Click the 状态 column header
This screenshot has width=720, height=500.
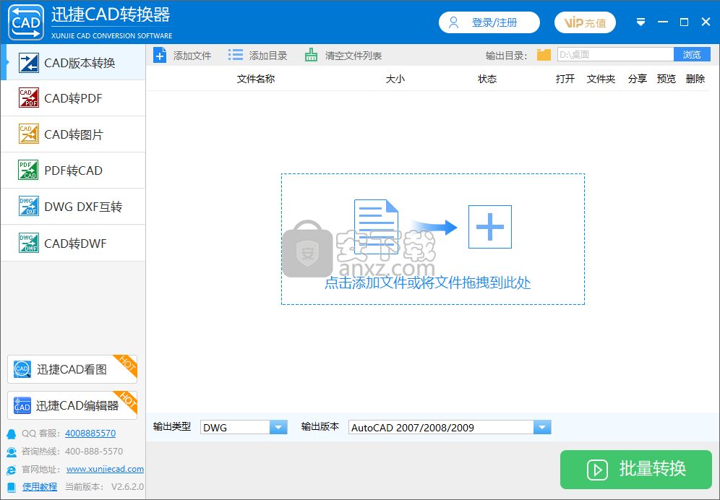coord(487,79)
